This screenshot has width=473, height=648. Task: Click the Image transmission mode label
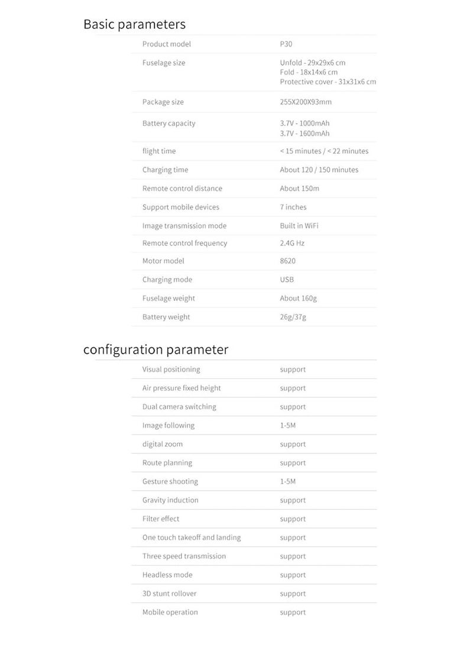point(184,226)
